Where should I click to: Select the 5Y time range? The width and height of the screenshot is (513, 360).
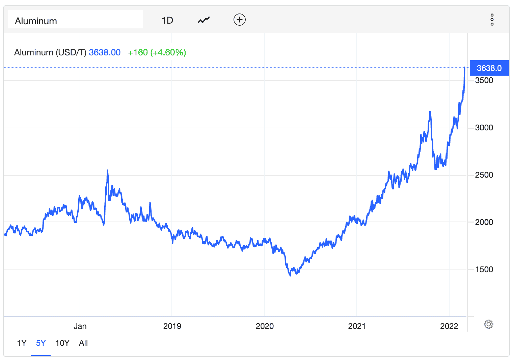pyautogui.click(x=41, y=343)
